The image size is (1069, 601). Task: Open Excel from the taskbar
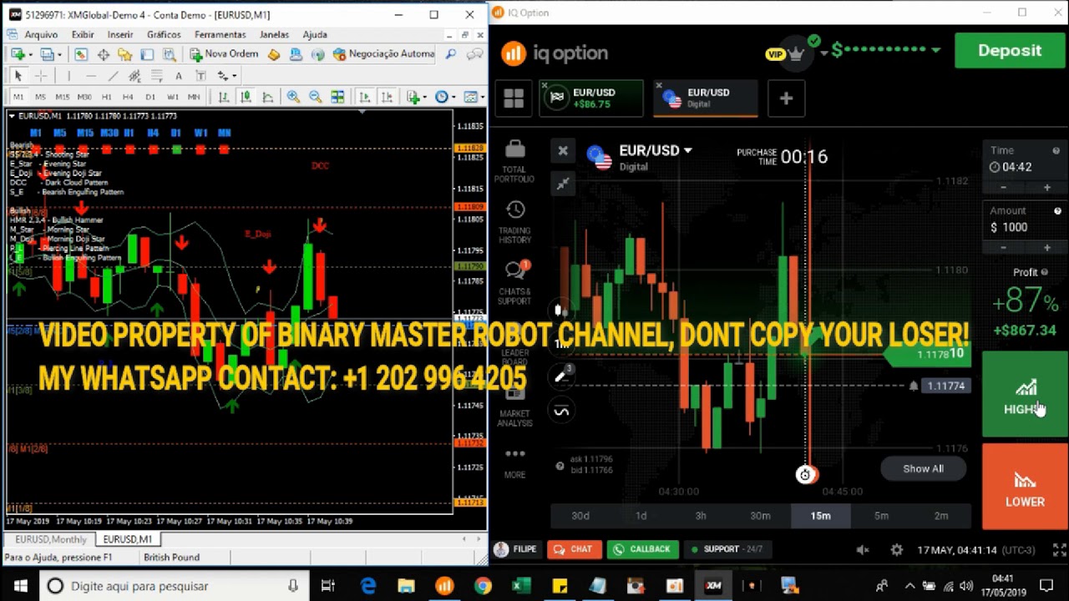pyautogui.click(x=520, y=586)
